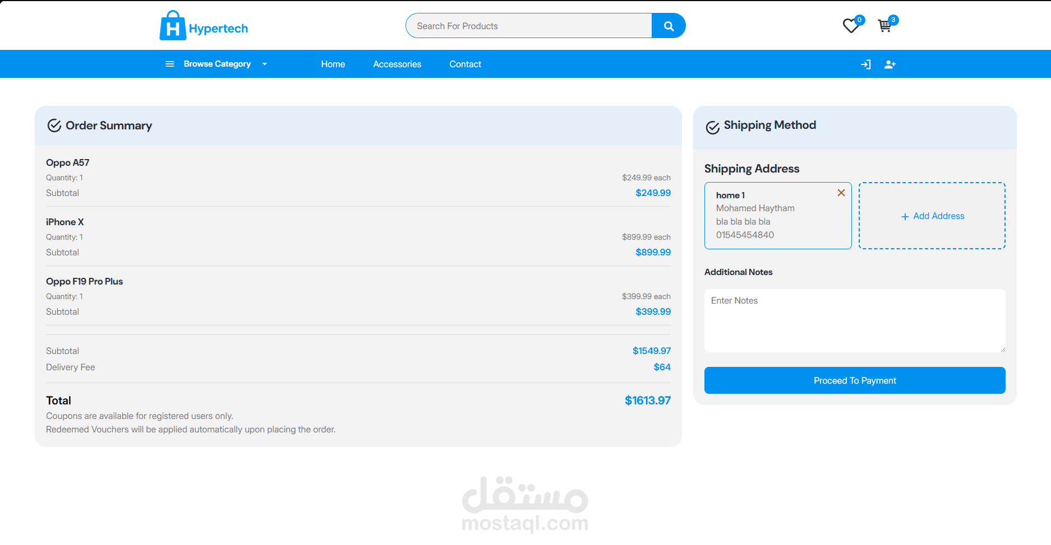Click the register user-plus icon

[890, 64]
